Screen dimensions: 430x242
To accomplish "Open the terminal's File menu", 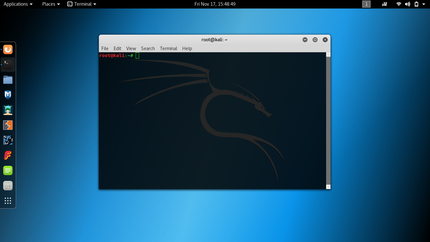I will [x=105, y=48].
